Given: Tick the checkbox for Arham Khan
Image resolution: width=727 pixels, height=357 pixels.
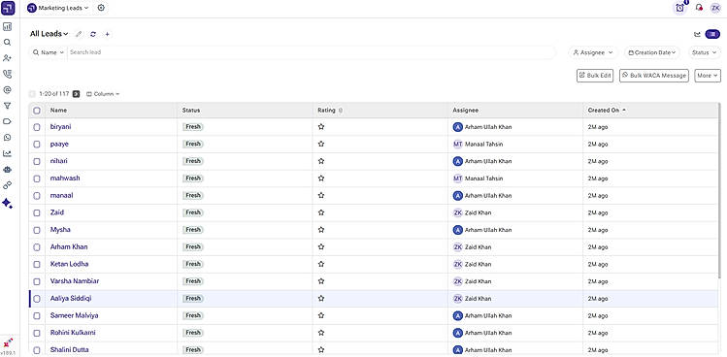Looking at the screenshot, I should [x=37, y=247].
